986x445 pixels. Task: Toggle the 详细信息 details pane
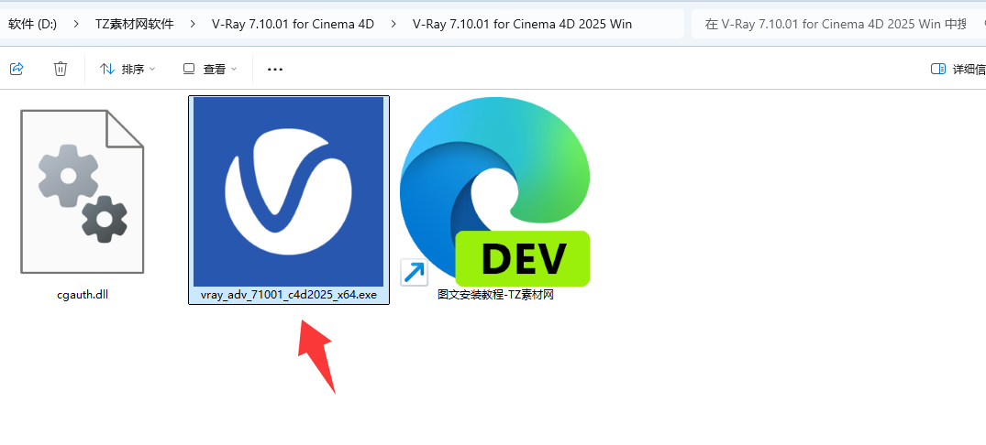[957, 69]
